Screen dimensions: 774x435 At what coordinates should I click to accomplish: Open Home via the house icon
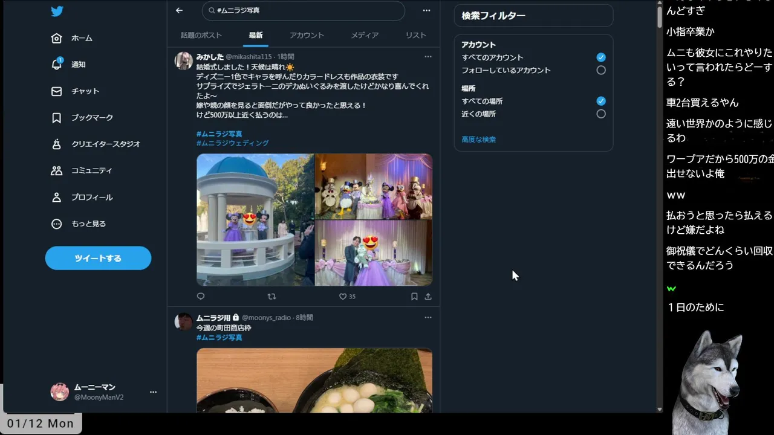coord(56,38)
